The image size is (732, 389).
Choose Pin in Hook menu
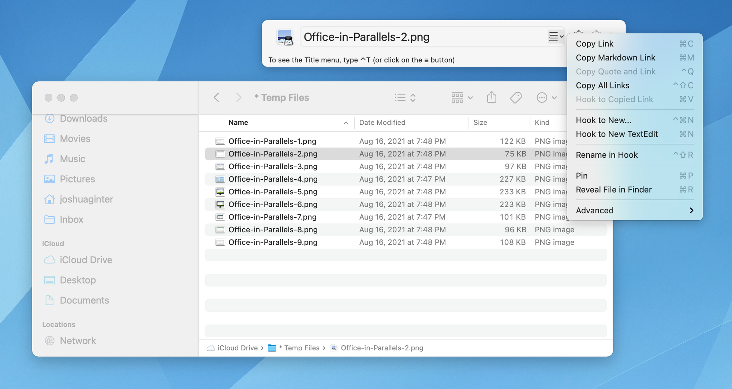click(x=635, y=176)
